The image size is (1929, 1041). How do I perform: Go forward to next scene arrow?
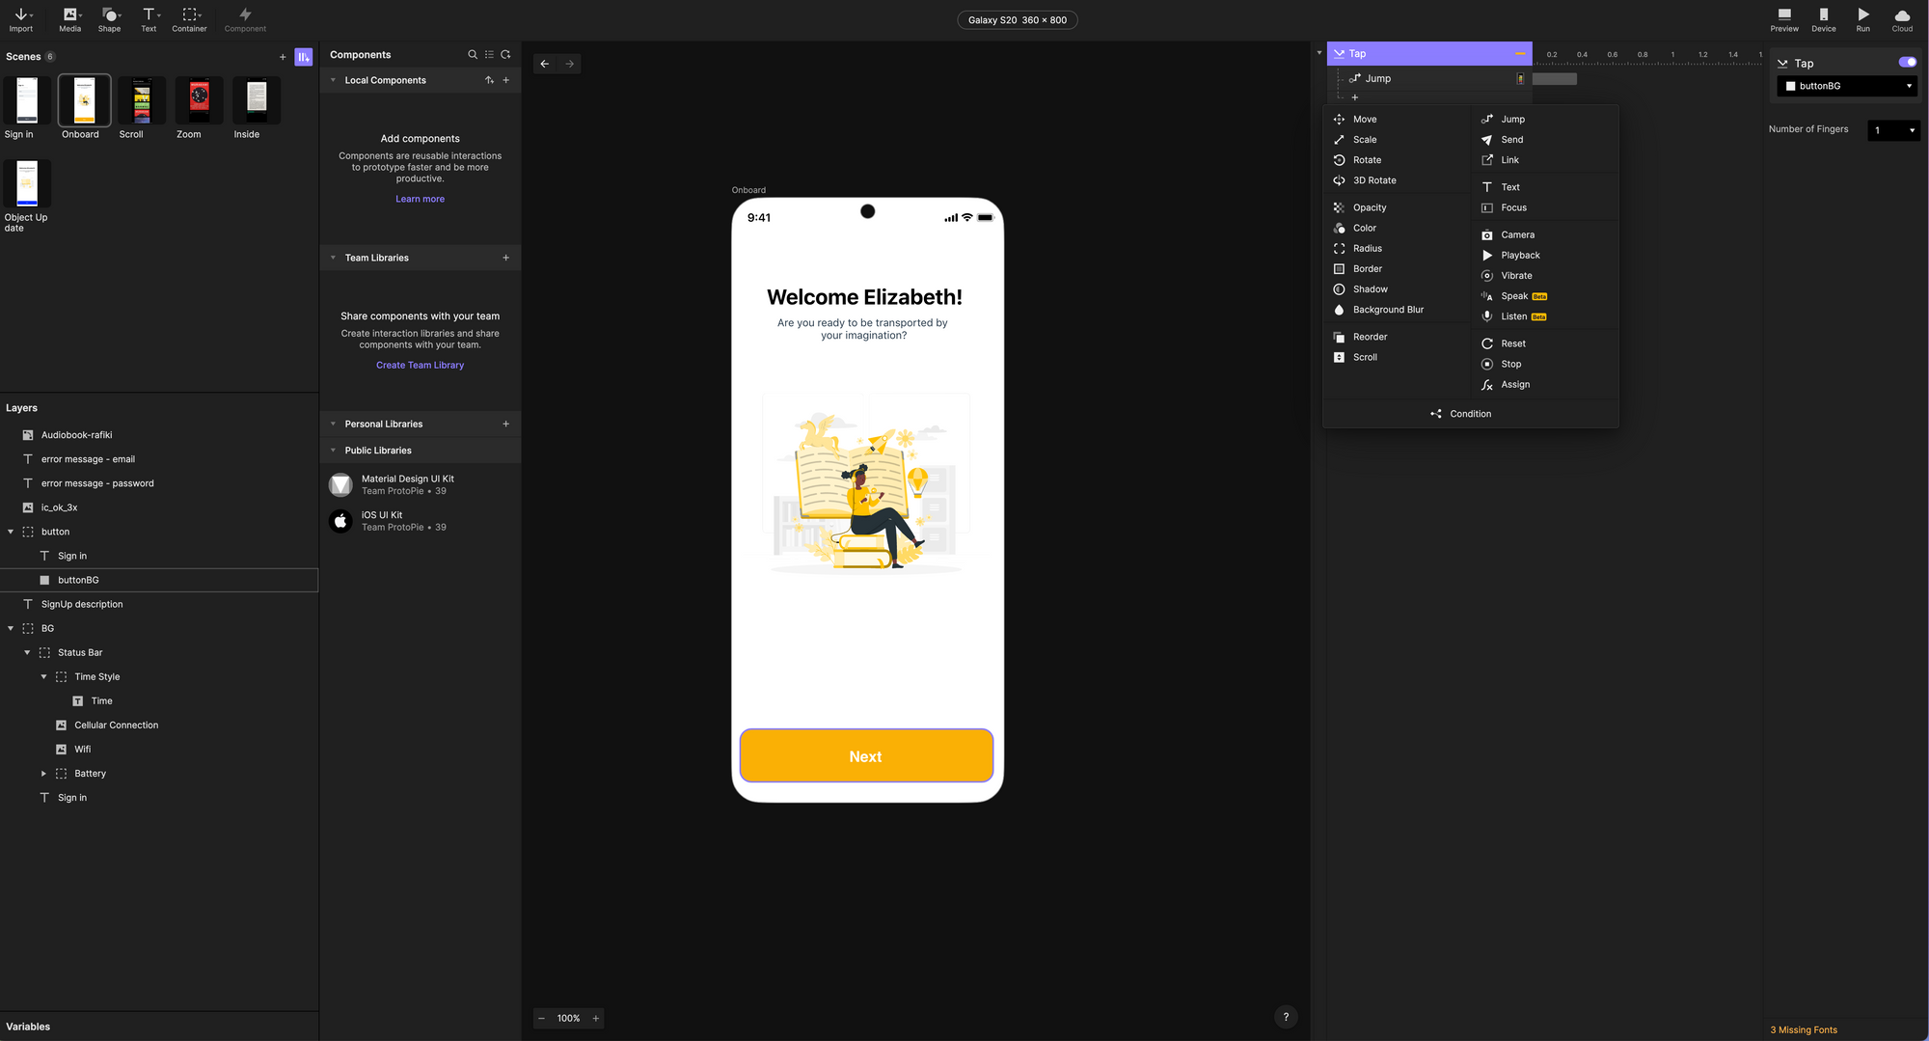click(x=570, y=64)
